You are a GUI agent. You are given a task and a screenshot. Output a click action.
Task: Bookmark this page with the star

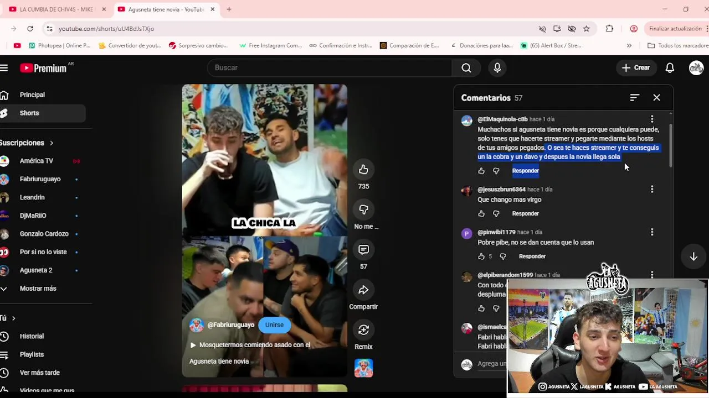586,29
